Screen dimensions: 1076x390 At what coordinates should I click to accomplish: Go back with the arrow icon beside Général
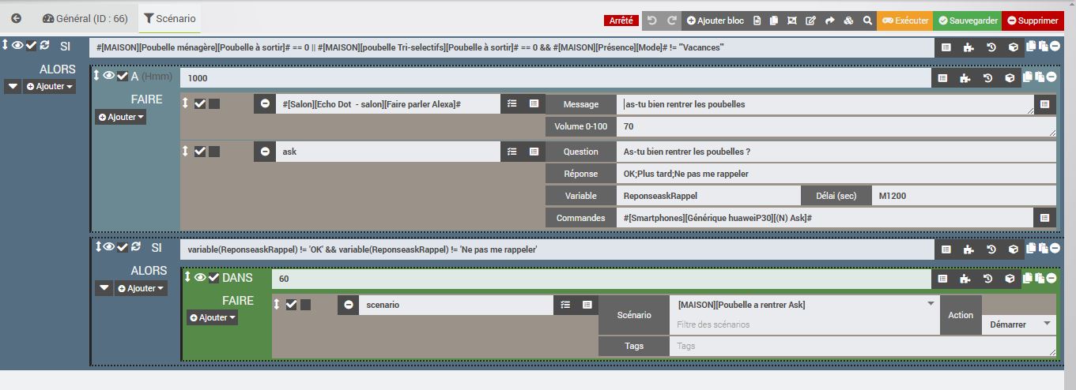(x=17, y=18)
